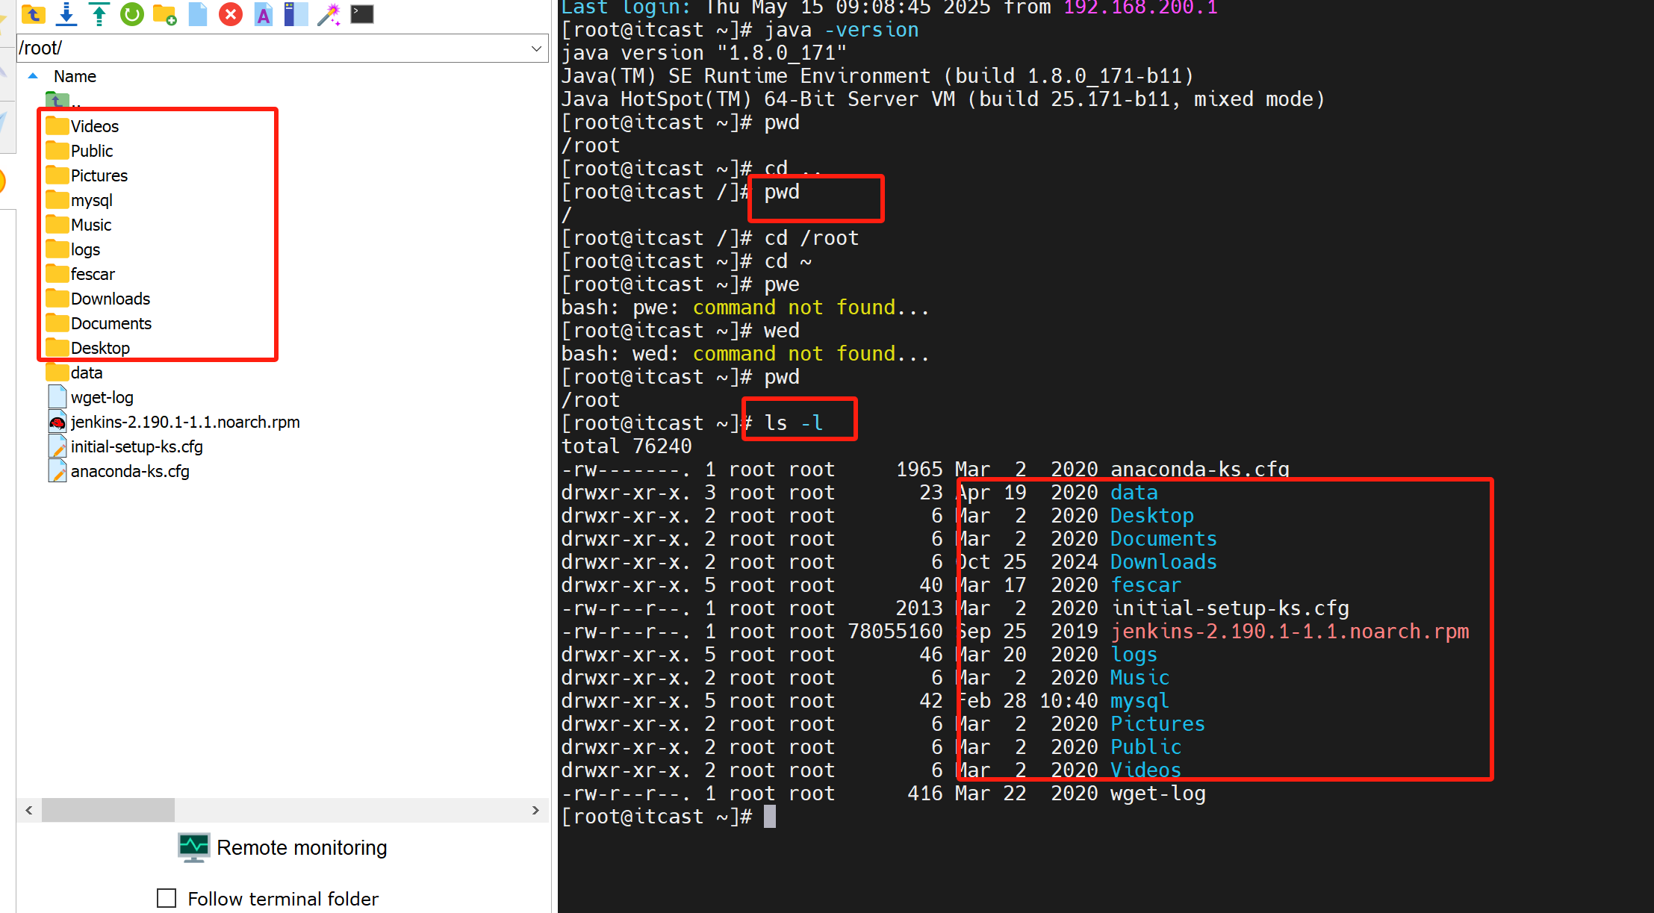Image resolution: width=1654 pixels, height=913 pixels.
Task: Click the red delete X icon
Action: click(x=231, y=14)
